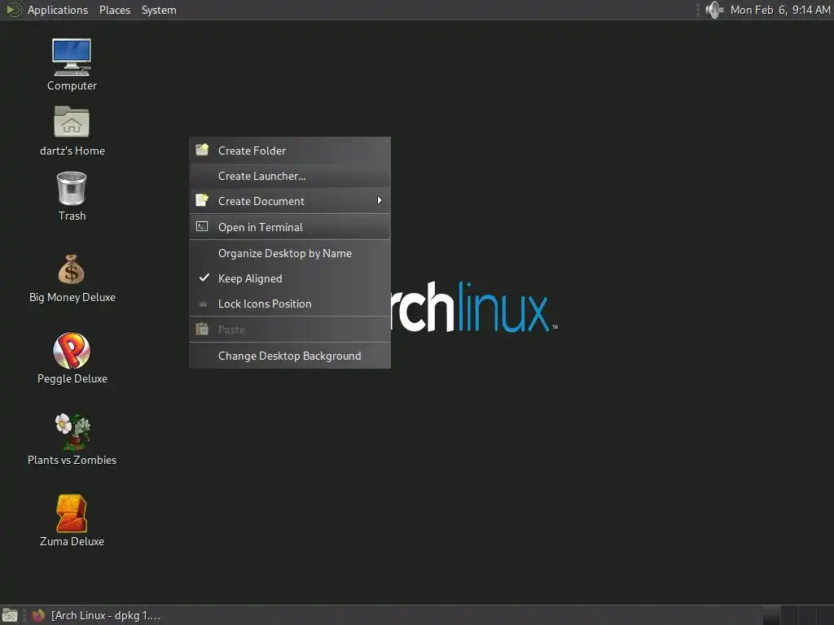Open the Applications menu
Image resolution: width=834 pixels, height=625 pixels.
pyautogui.click(x=58, y=10)
